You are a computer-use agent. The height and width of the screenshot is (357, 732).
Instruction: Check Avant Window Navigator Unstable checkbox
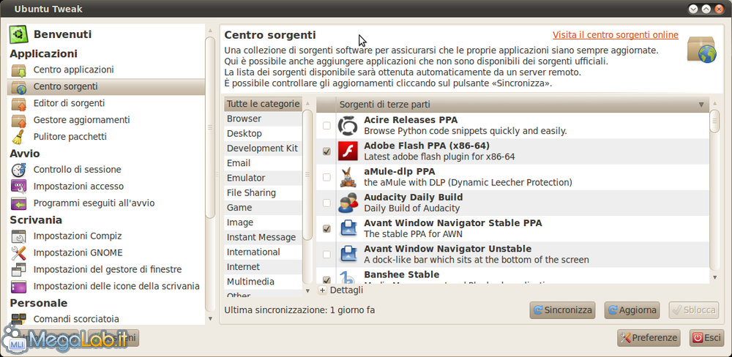coord(326,255)
